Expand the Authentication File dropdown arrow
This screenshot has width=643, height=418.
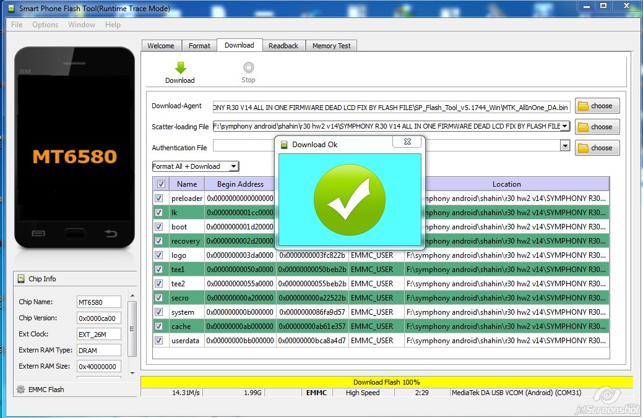pos(564,145)
